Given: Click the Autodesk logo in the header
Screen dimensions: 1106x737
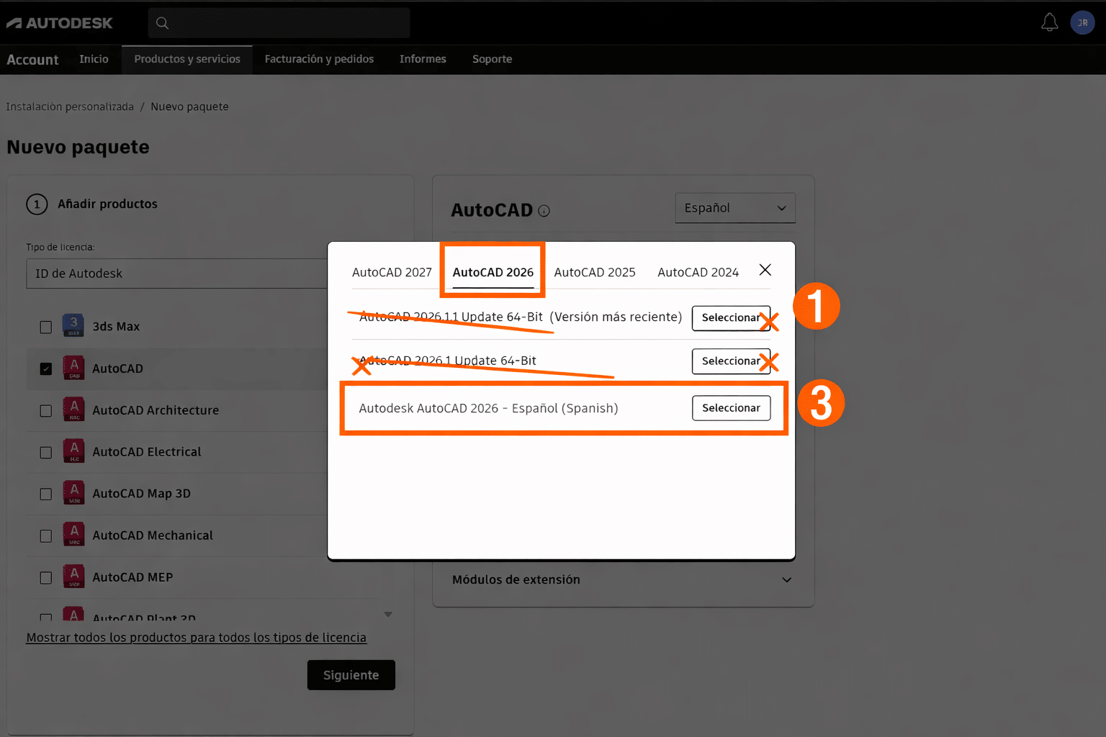Looking at the screenshot, I should (60, 22).
